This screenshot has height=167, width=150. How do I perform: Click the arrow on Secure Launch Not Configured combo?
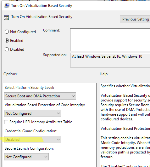tap(46, 157)
